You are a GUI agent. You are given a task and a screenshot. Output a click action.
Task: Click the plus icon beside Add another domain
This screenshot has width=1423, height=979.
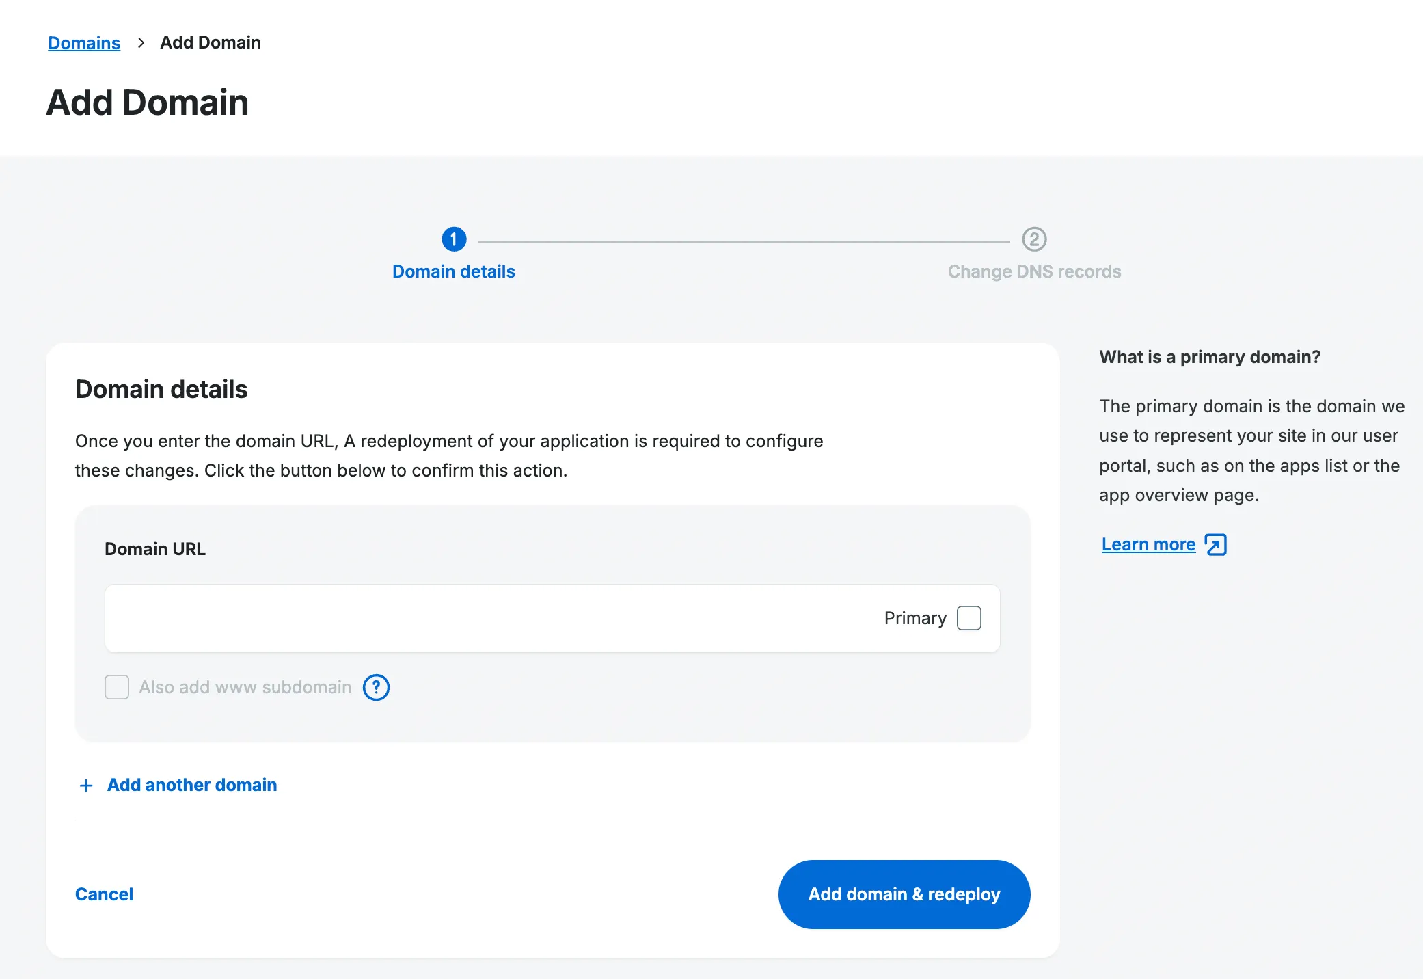pos(86,785)
